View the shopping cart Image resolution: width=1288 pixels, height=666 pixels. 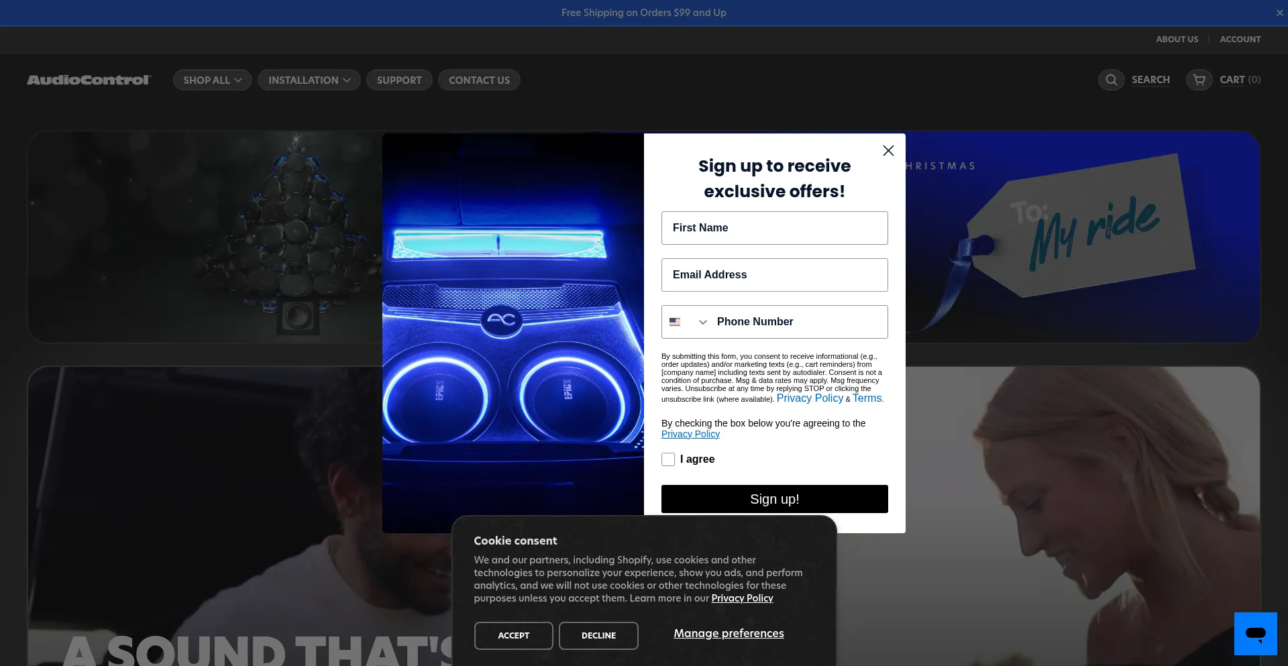[x=1224, y=80]
